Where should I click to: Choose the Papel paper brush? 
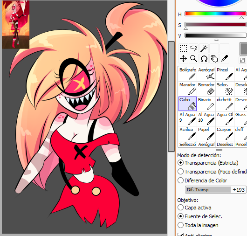coord(206,133)
